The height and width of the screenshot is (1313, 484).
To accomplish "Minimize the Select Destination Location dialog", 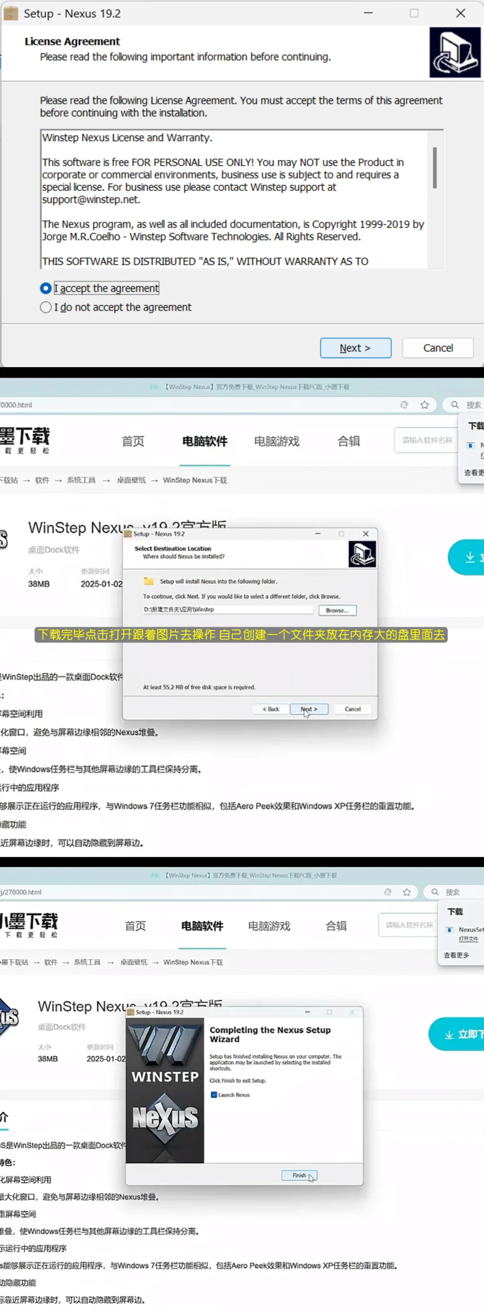I will tap(318, 533).
